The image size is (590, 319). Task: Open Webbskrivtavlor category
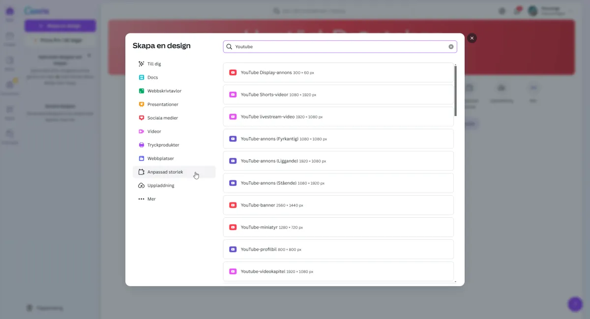coord(174,91)
